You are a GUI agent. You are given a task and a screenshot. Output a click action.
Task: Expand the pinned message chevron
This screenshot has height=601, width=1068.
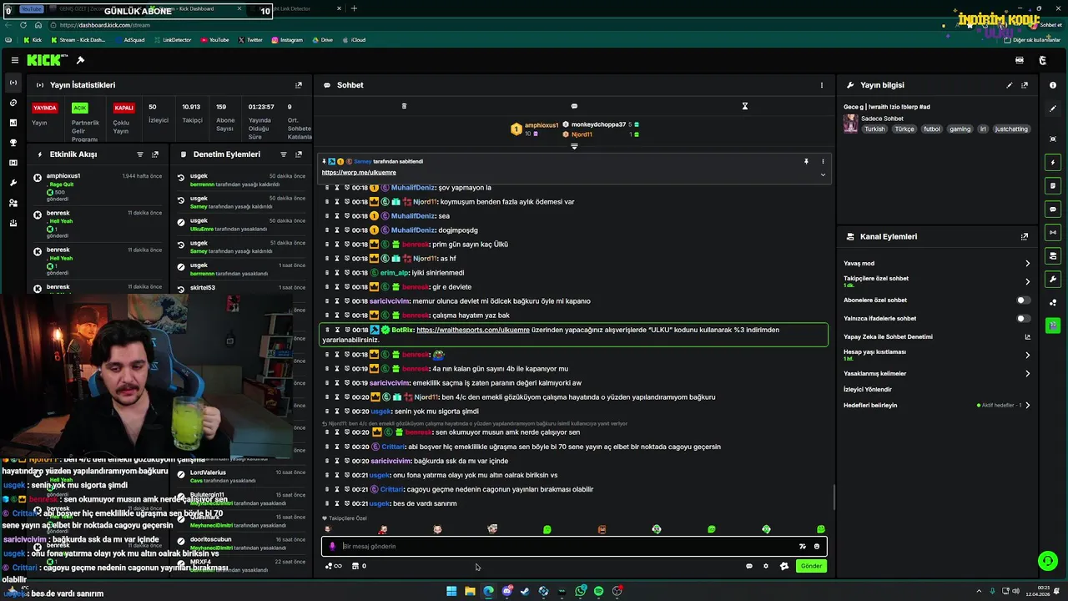coord(823,174)
